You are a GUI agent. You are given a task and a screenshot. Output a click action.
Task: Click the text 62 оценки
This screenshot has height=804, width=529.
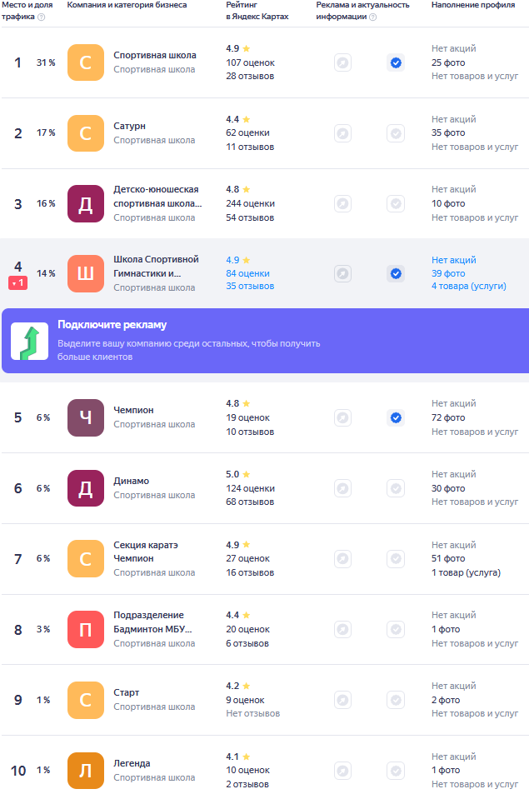[247, 132]
